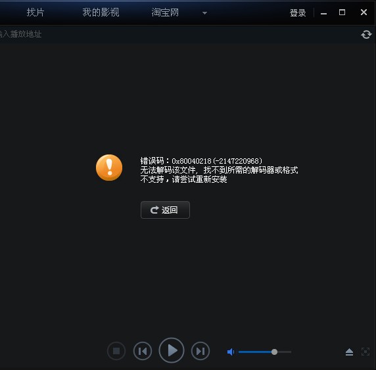The image size is (376, 370).
Task: Click the refresh icon beside address bar
Action: click(x=366, y=35)
